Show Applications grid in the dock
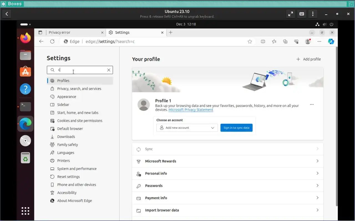The image size is (355, 221). tap(25, 211)
